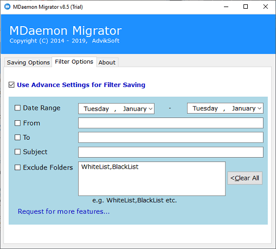Switch to the Saving Options tab

tap(28, 63)
